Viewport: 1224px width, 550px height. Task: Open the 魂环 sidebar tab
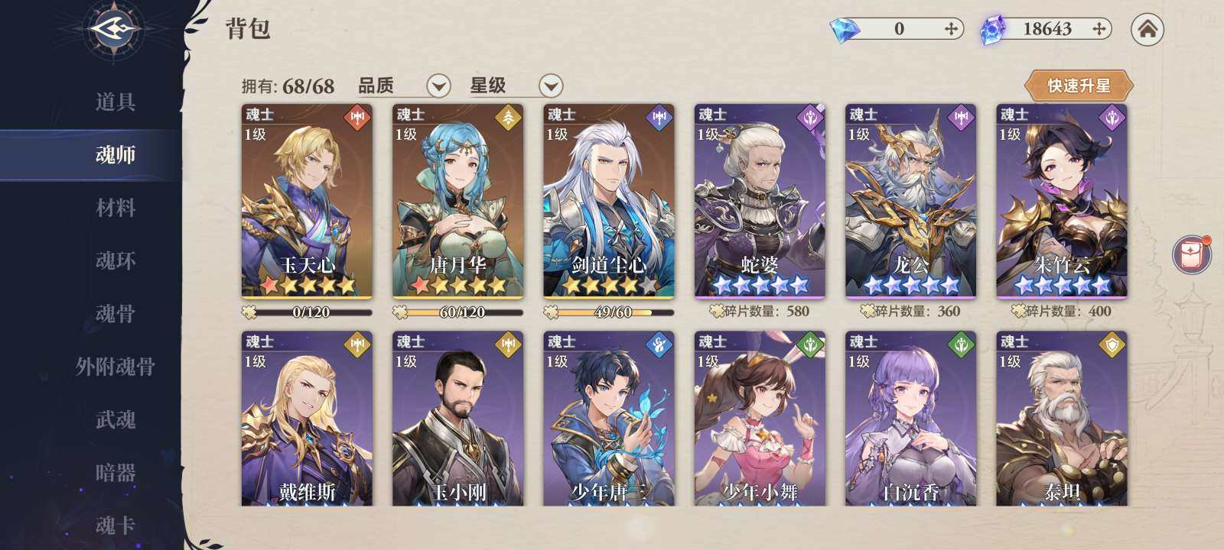pyautogui.click(x=116, y=260)
